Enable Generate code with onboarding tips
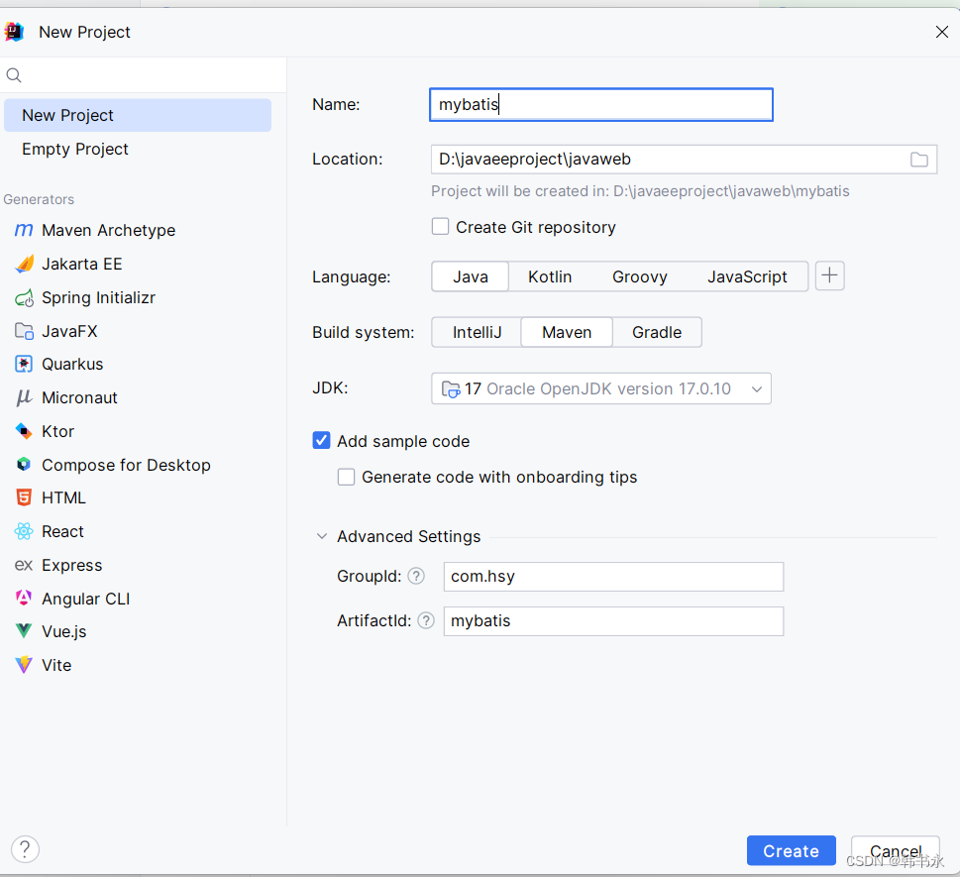The height and width of the screenshot is (877, 960). (x=346, y=477)
